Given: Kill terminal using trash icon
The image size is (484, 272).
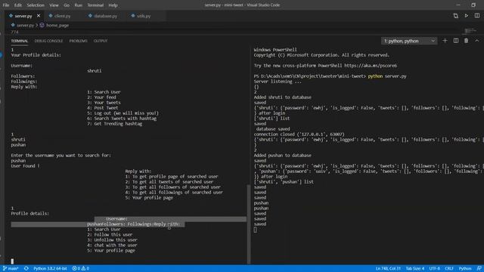Looking at the screenshot, I should pos(466,41).
